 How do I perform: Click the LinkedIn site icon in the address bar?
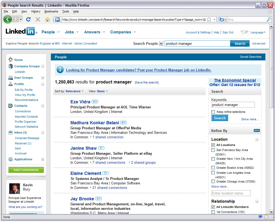pyautogui.click(x=57, y=19)
